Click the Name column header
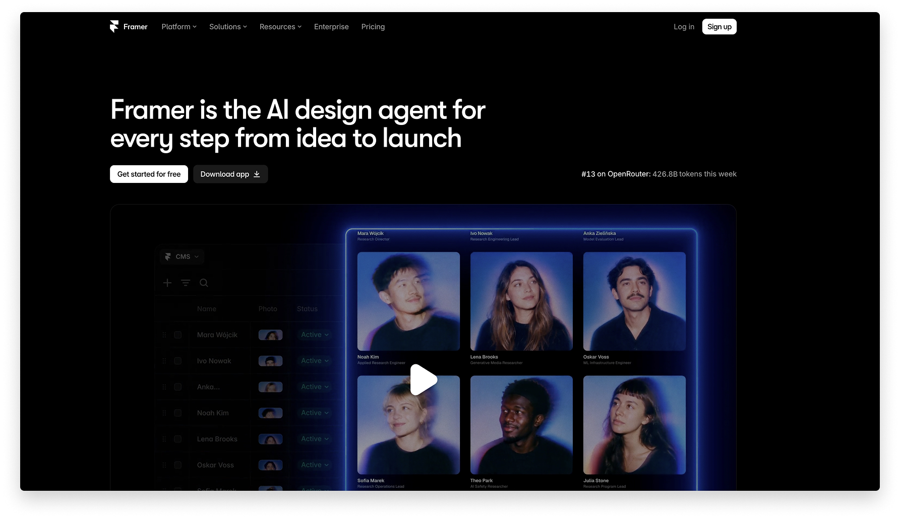This screenshot has height=519, width=900. pyautogui.click(x=207, y=309)
